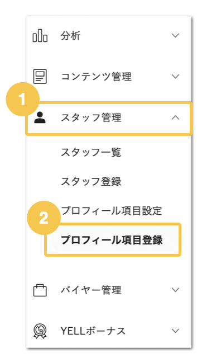Expand the 分析 section chevron

tap(175, 35)
